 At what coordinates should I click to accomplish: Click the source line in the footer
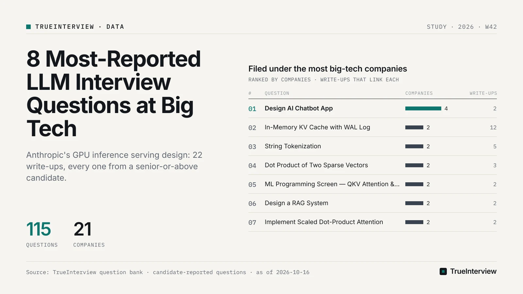[168, 272]
